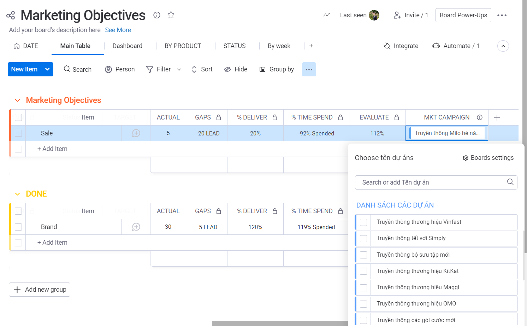Click the Search icon on the board toolbar
Screen dimensions: 527x326
(x=67, y=69)
